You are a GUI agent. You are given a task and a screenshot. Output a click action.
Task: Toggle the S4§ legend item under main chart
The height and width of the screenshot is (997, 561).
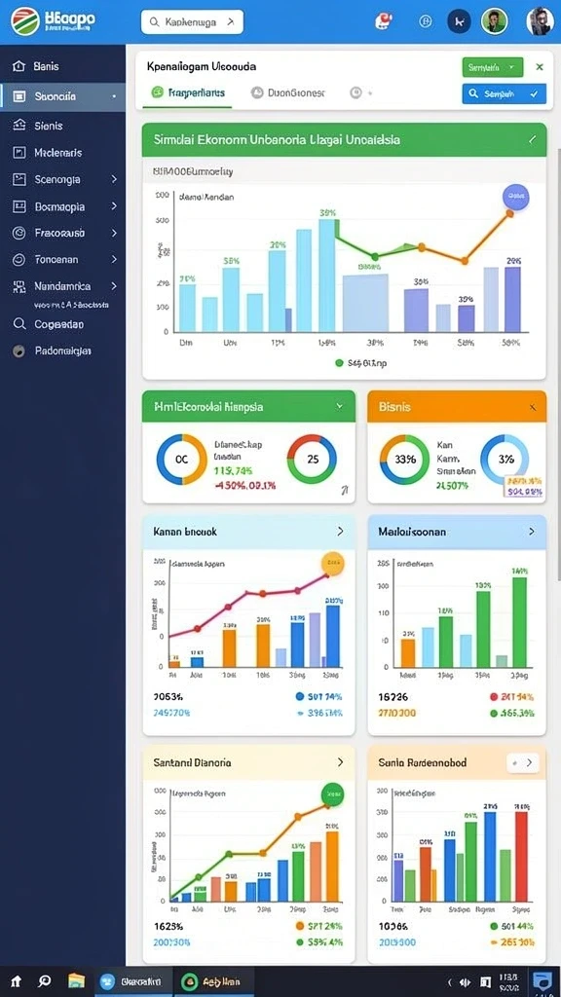point(360,363)
